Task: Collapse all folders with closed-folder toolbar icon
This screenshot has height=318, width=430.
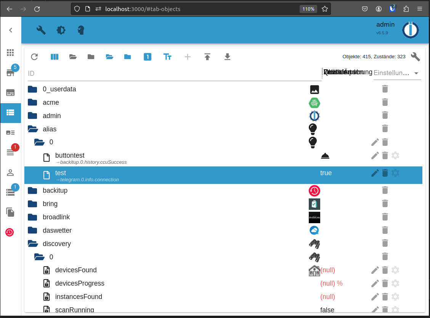Action: (x=91, y=56)
